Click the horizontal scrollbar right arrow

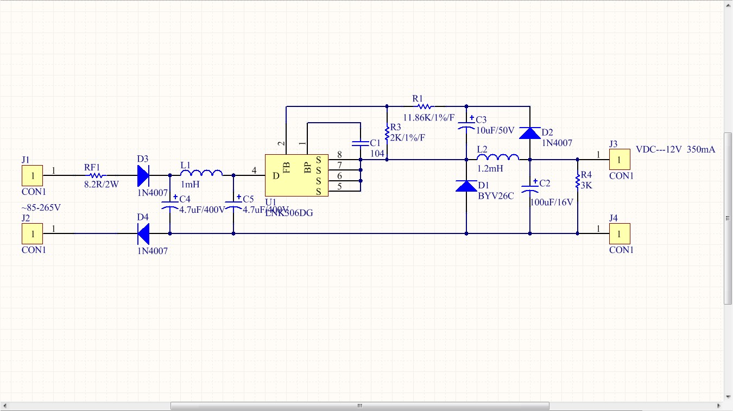[719, 406]
